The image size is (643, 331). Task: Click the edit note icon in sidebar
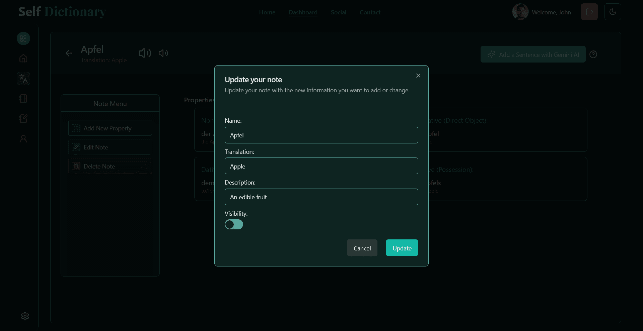pos(23,119)
